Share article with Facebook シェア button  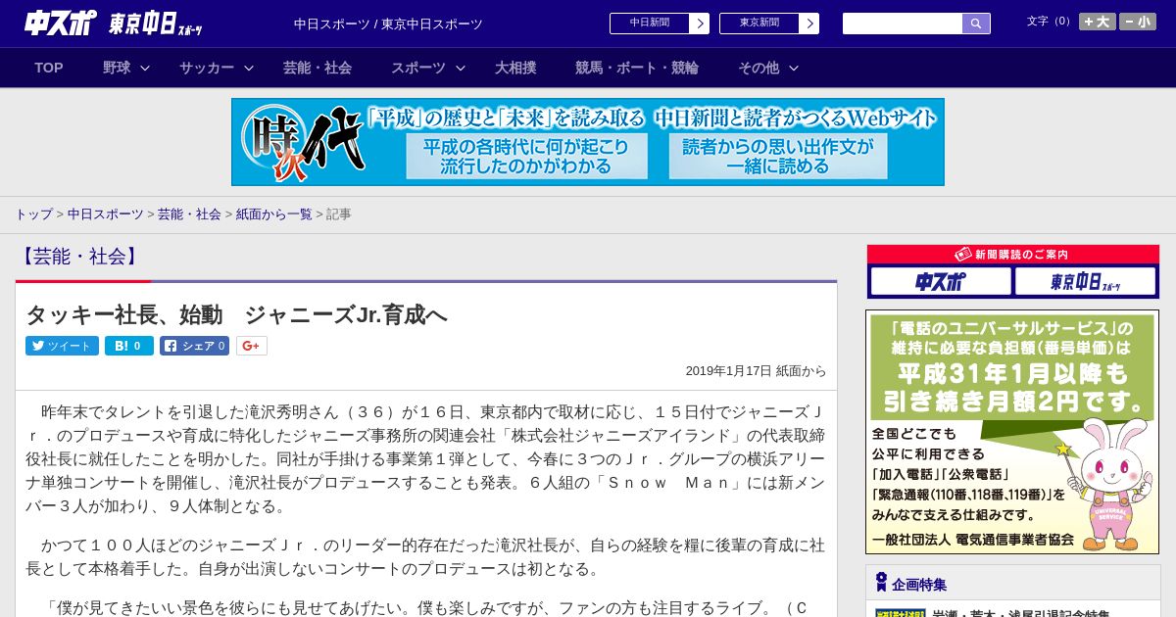(x=194, y=346)
